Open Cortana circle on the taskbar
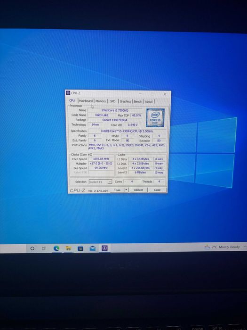Image resolution: width=247 pixels, height=330 pixels. pyautogui.click(x=32, y=248)
